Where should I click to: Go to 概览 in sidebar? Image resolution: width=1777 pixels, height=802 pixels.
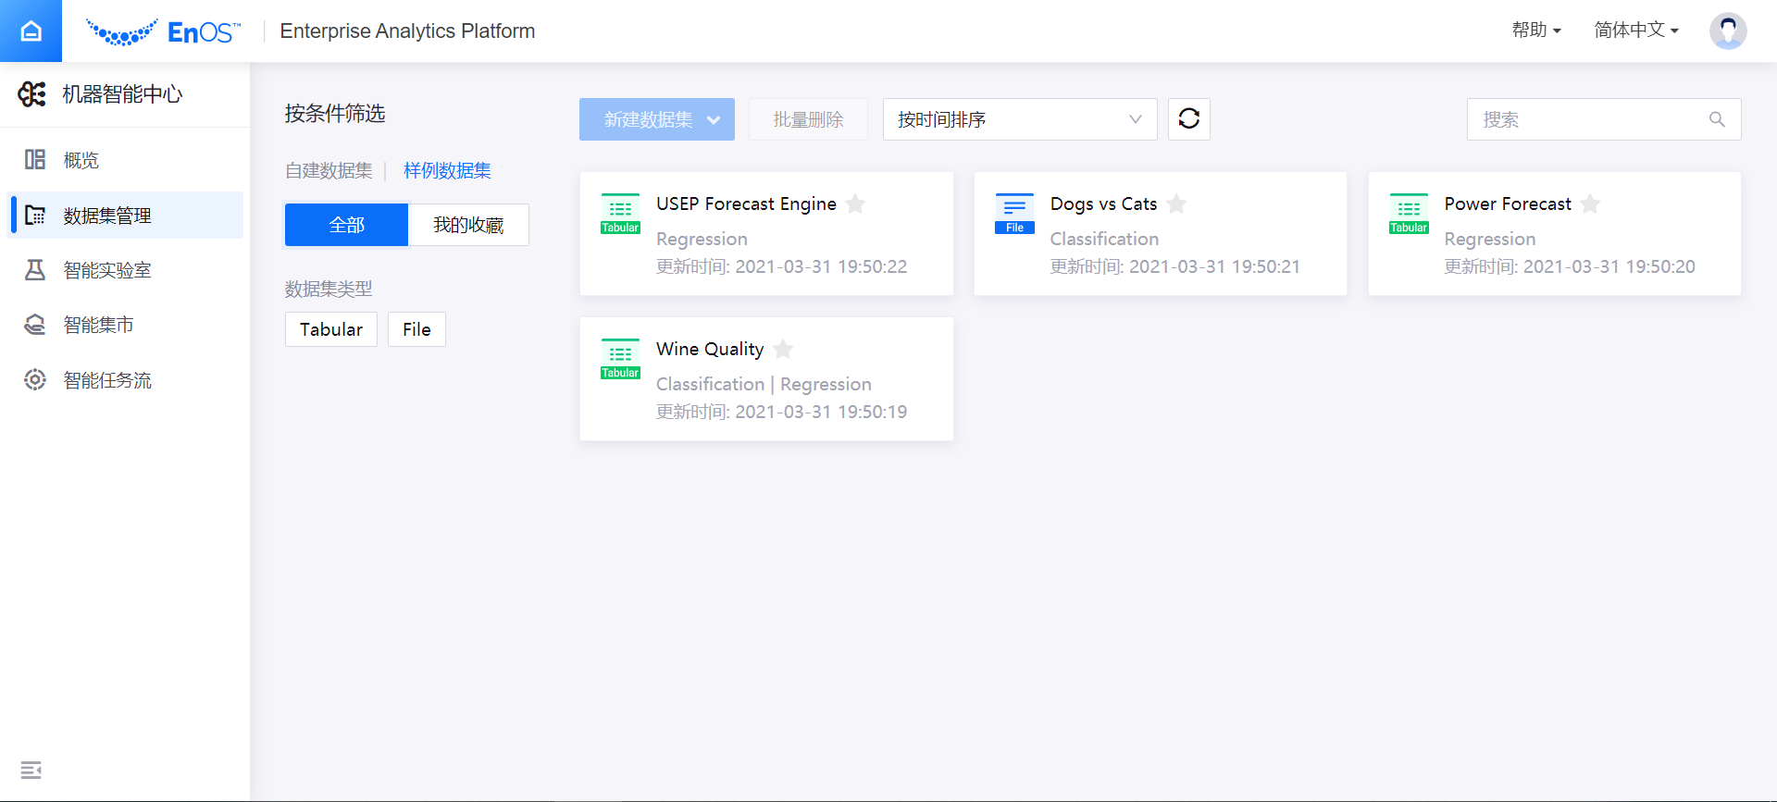(125, 160)
